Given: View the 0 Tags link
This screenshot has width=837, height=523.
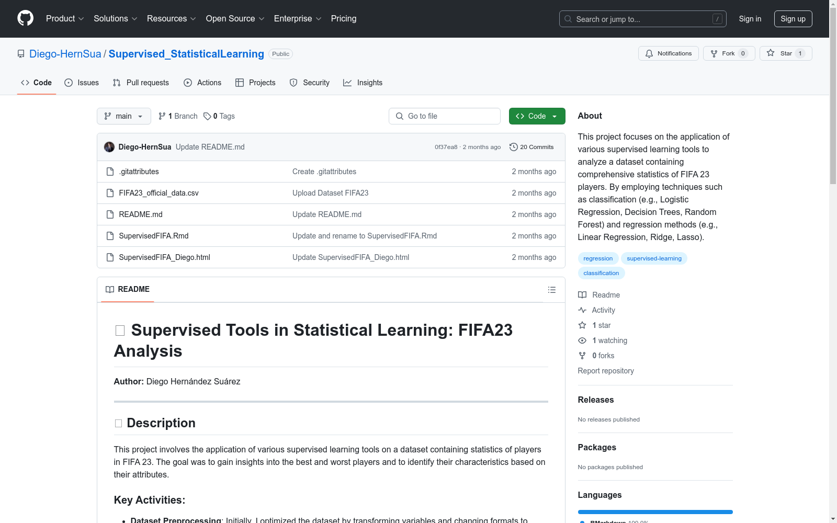Looking at the screenshot, I should [x=219, y=116].
